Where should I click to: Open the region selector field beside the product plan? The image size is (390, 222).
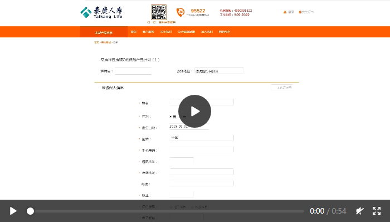click(219, 71)
